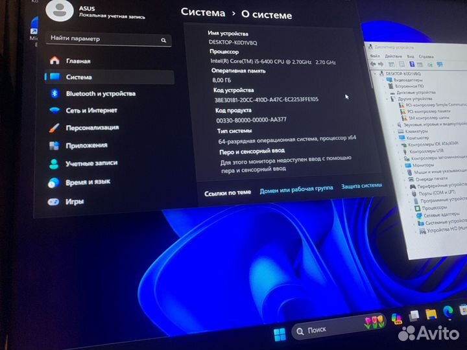
Task: Select Встроенное ПО tree item
Action: point(409,86)
